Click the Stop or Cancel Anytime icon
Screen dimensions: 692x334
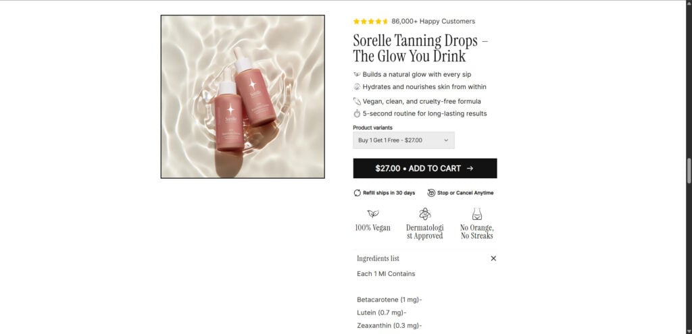pyautogui.click(x=431, y=193)
